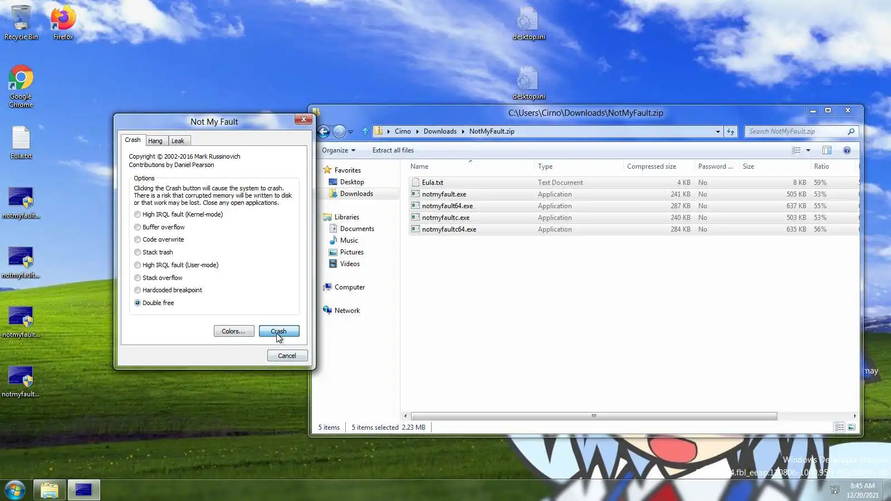This screenshot has height=501, width=891.
Task: Click the green up-folder arrow in Explorer
Action: (x=365, y=131)
